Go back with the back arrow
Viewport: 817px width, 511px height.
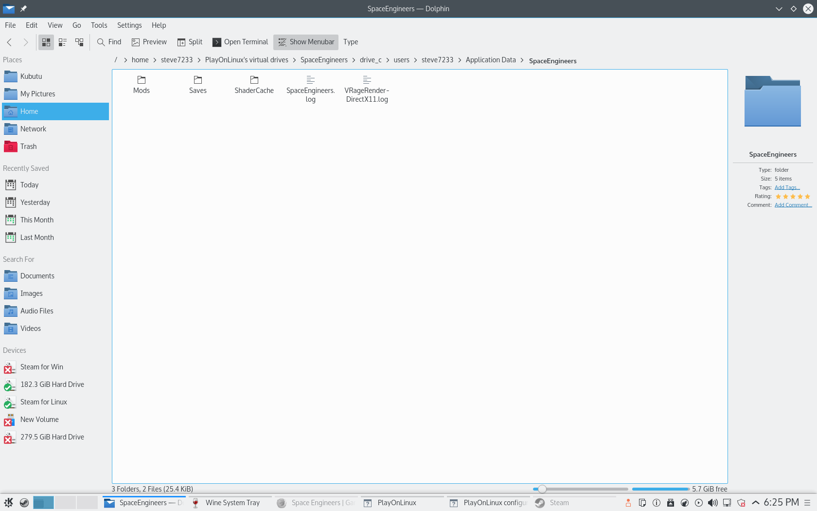tap(9, 42)
